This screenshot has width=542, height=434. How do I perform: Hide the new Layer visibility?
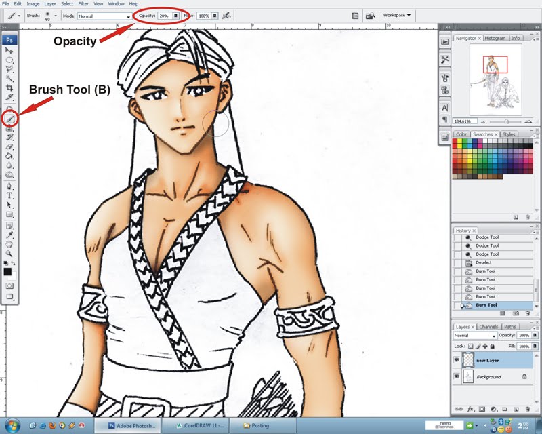(457, 360)
